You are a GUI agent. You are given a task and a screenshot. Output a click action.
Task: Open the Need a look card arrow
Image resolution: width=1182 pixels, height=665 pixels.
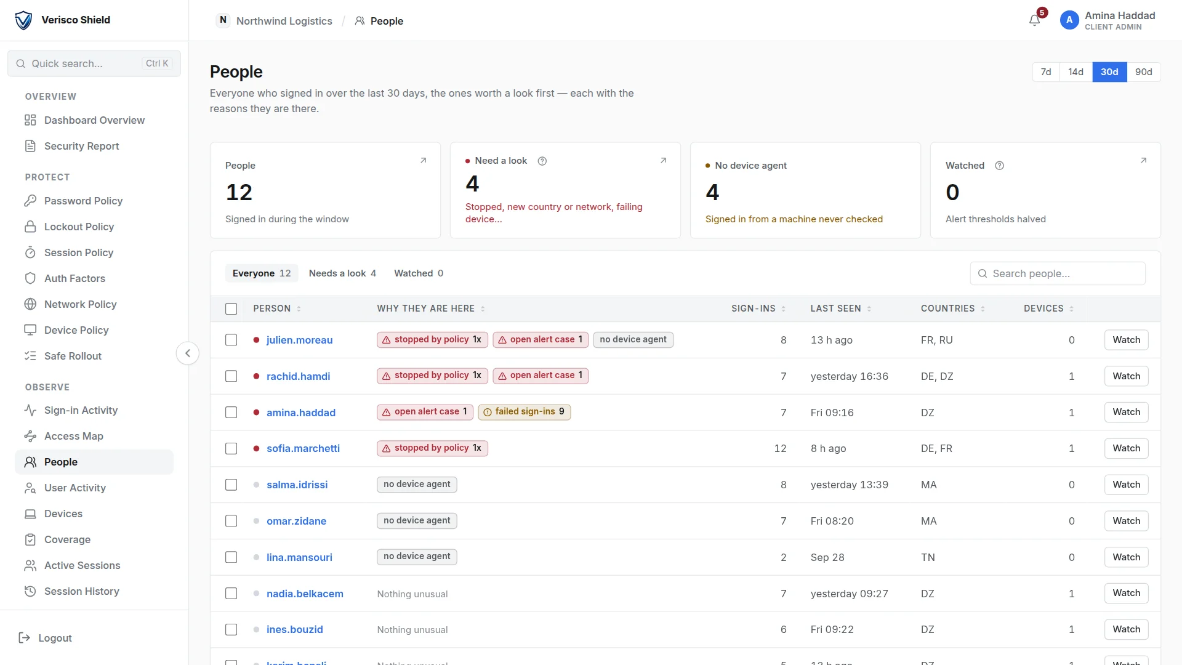coord(664,161)
